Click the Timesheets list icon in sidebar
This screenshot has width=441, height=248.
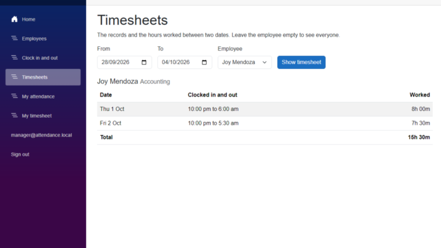pyautogui.click(x=14, y=76)
